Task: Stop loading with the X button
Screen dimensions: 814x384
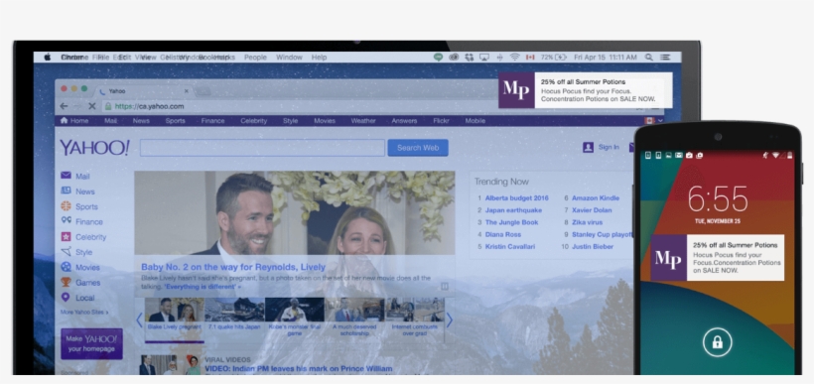Action: (x=92, y=106)
